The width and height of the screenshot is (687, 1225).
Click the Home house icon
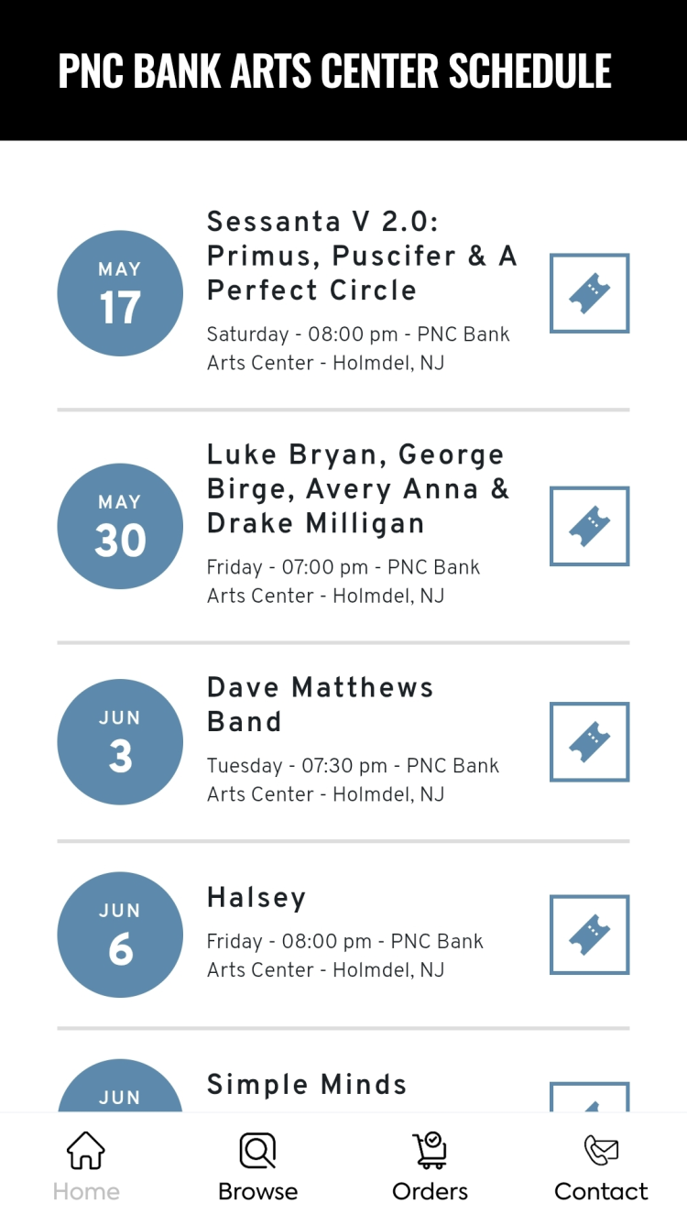[86, 1151]
